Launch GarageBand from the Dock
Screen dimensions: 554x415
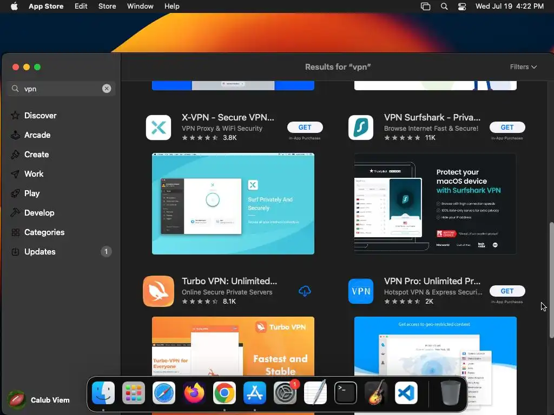[x=376, y=393]
